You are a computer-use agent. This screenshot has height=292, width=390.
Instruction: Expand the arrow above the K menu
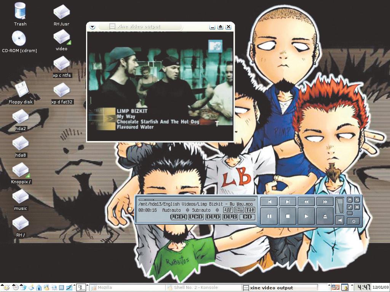click(x=2, y=285)
